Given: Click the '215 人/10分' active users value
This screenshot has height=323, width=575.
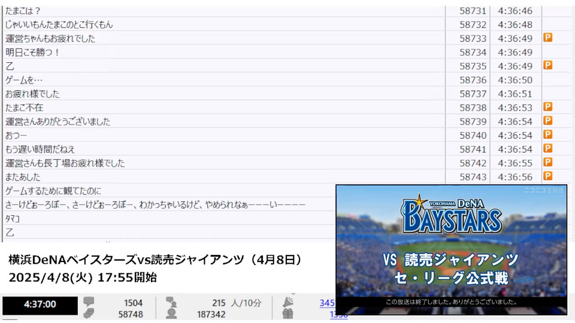Looking at the screenshot, I should (x=237, y=303).
